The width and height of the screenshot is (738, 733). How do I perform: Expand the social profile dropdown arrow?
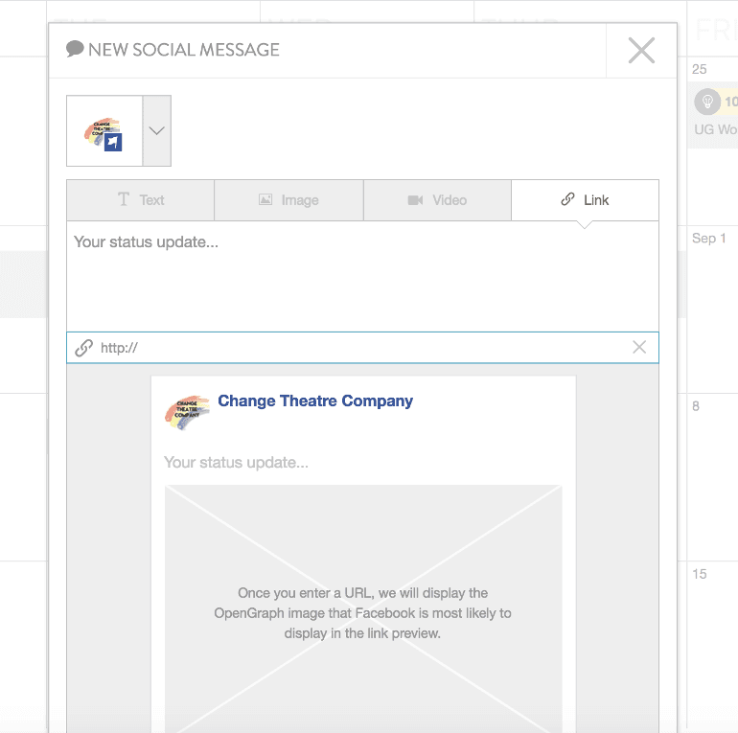tap(157, 131)
